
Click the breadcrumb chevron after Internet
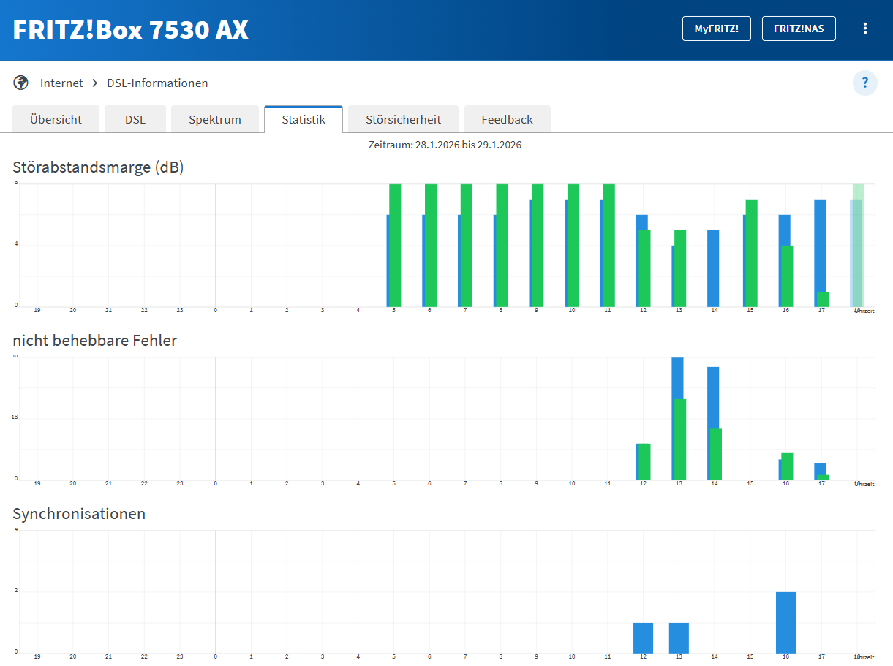(95, 83)
